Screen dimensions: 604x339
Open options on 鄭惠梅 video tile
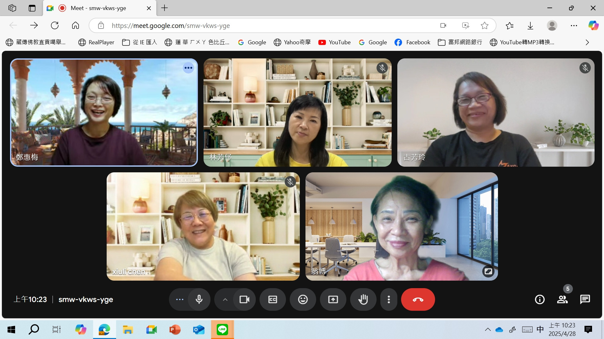(188, 68)
